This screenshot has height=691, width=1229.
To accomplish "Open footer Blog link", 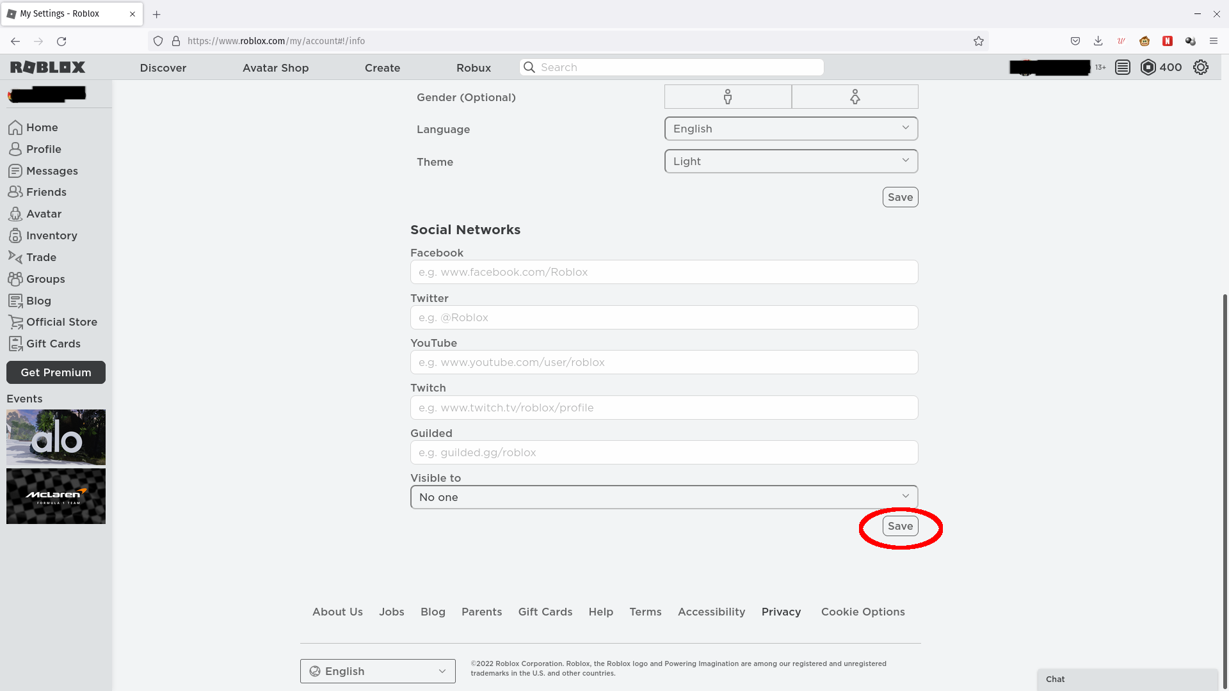I will click(433, 612).
